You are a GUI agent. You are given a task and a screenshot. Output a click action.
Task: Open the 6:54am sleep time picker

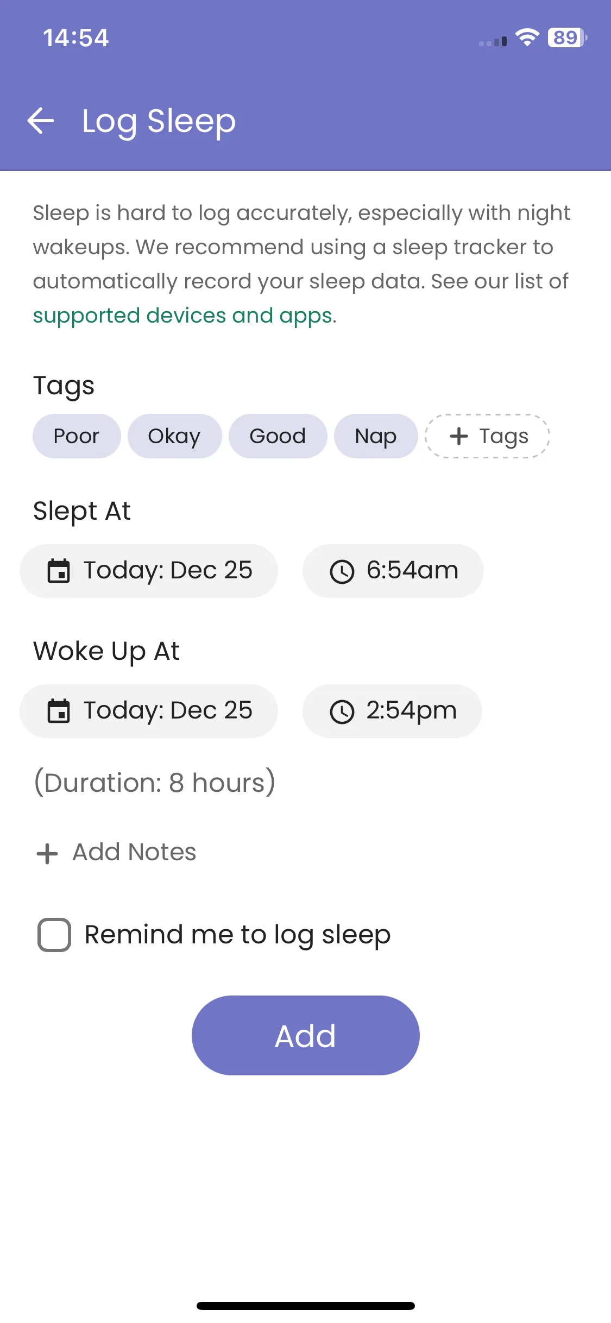pyautogui.click(x=412, y=571)
